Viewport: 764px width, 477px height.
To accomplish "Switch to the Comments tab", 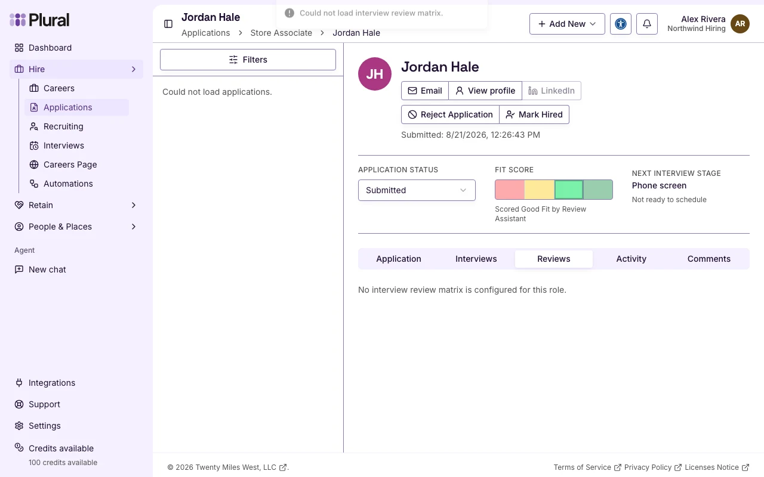I will point(709,259).
